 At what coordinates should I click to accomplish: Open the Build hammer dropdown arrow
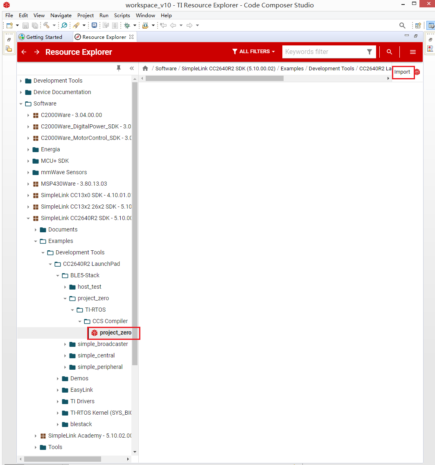click(54, 25)
